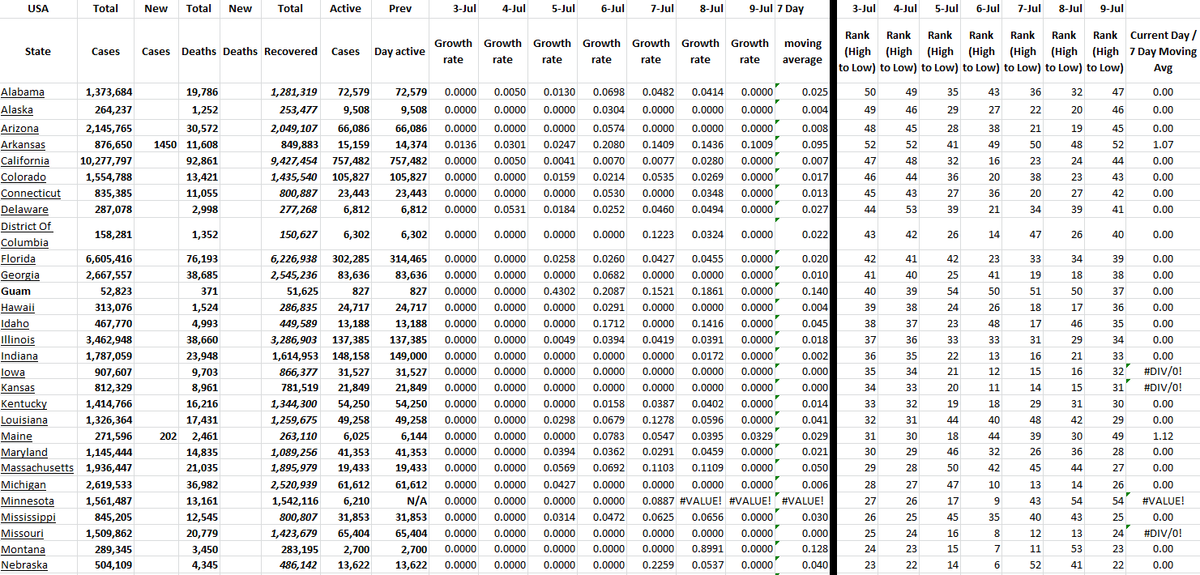
Task: Click the California state hyperlink
Action: coord(25,161)
